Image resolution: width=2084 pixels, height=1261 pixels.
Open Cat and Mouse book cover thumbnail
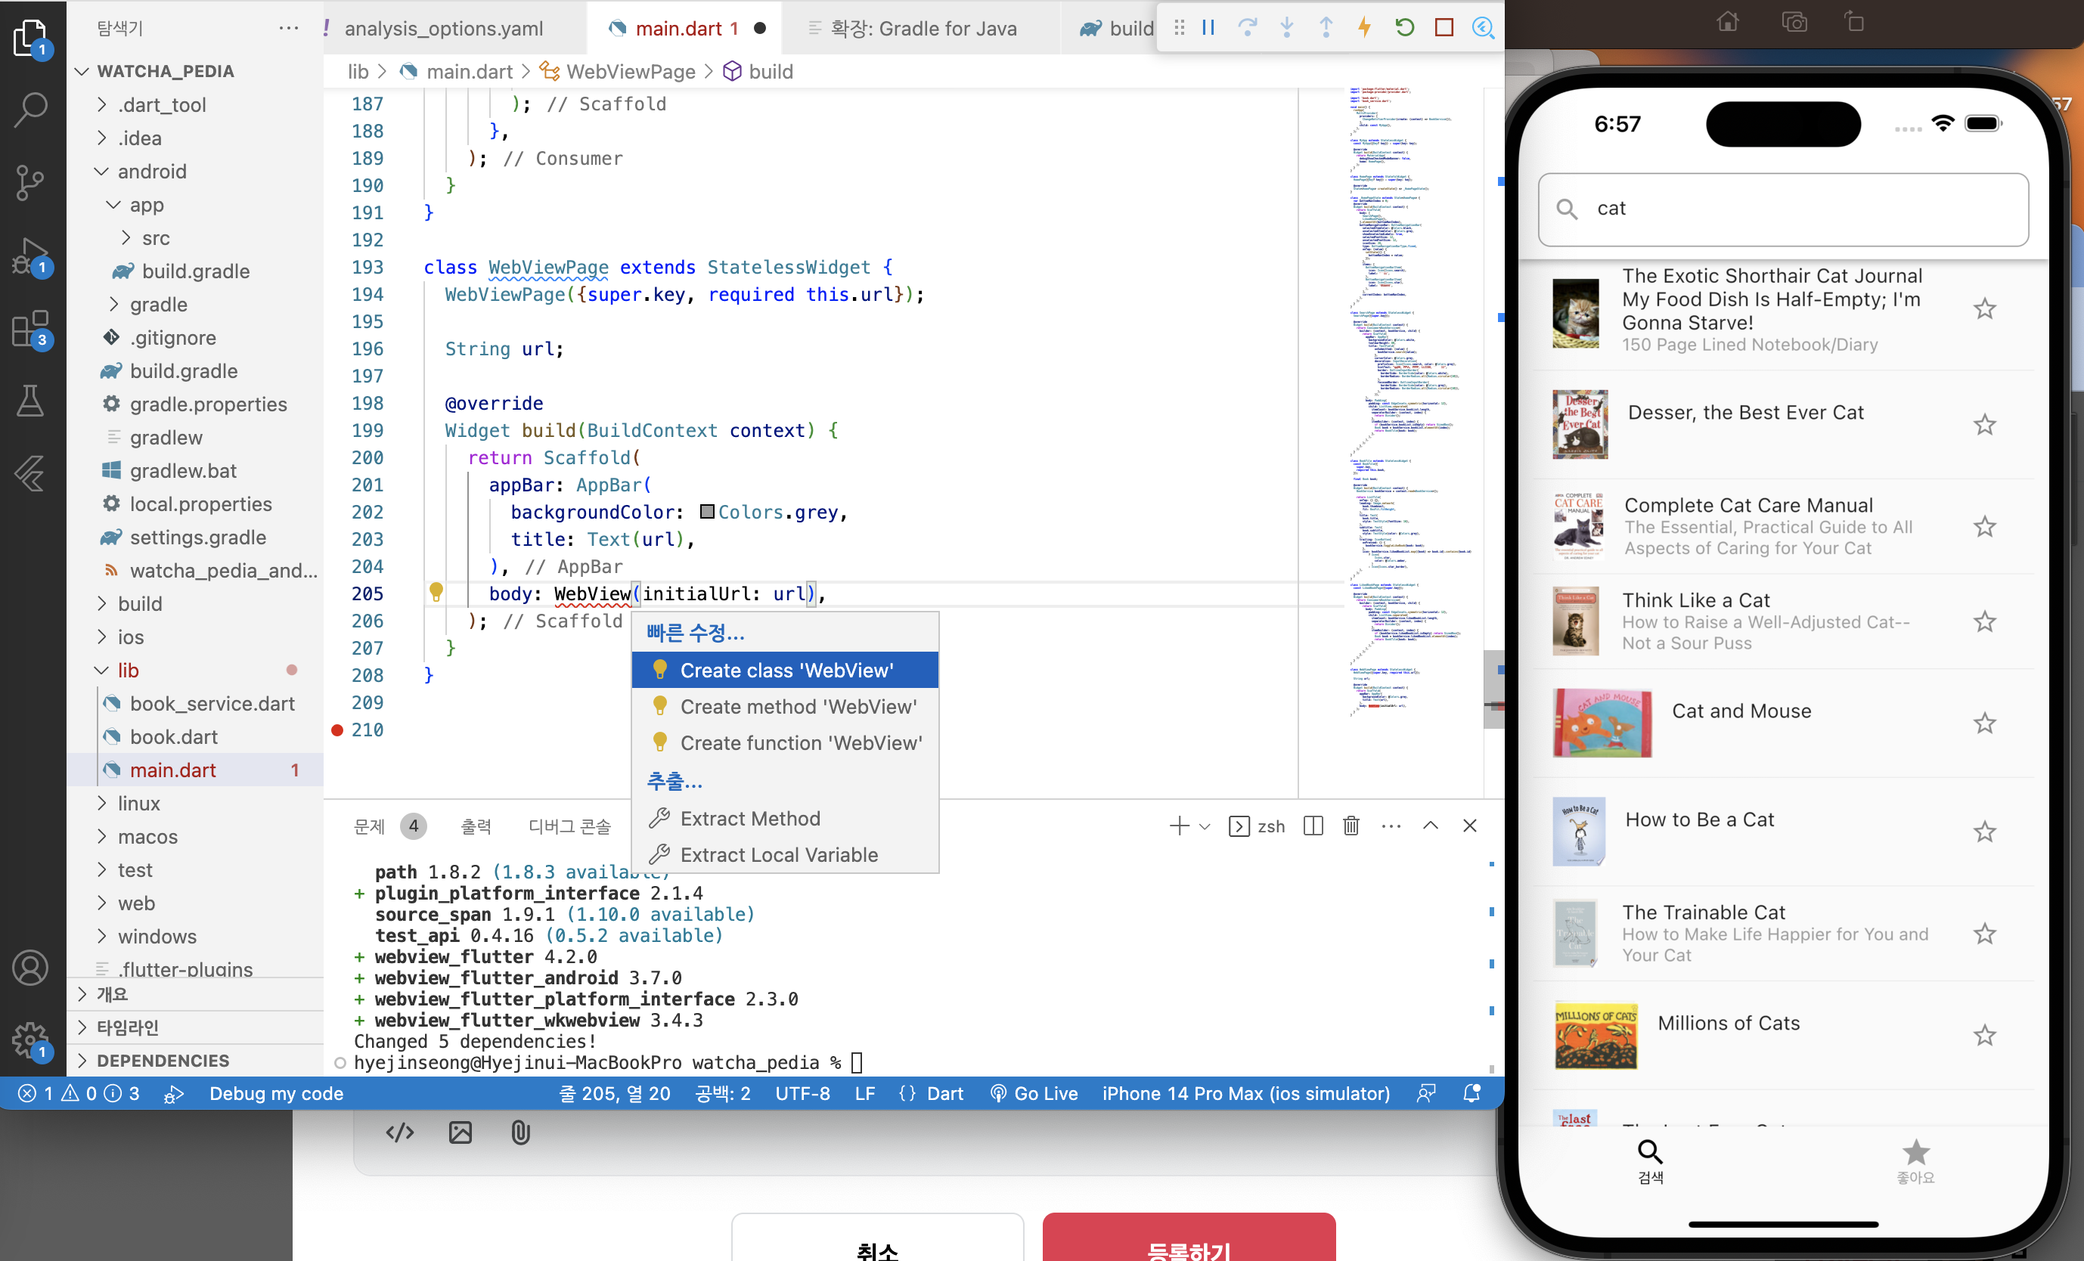[x=1602, y=723]
